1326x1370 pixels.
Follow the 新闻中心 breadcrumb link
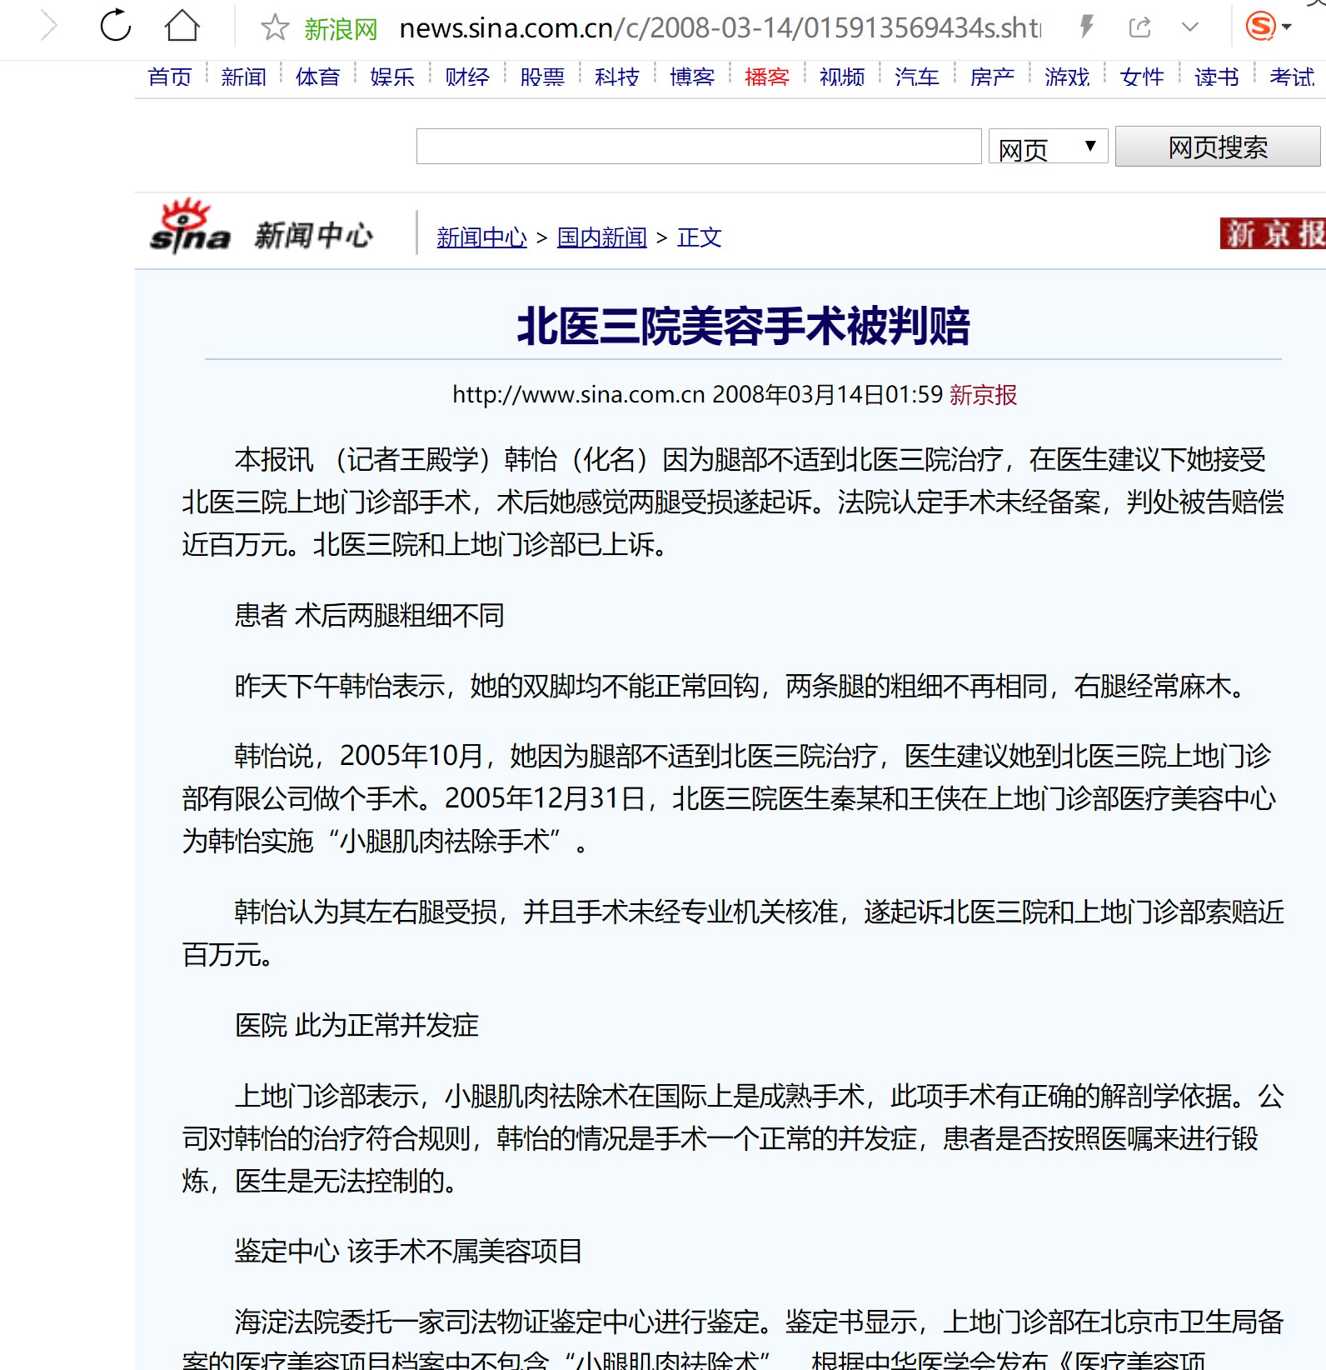pos(481,237)
